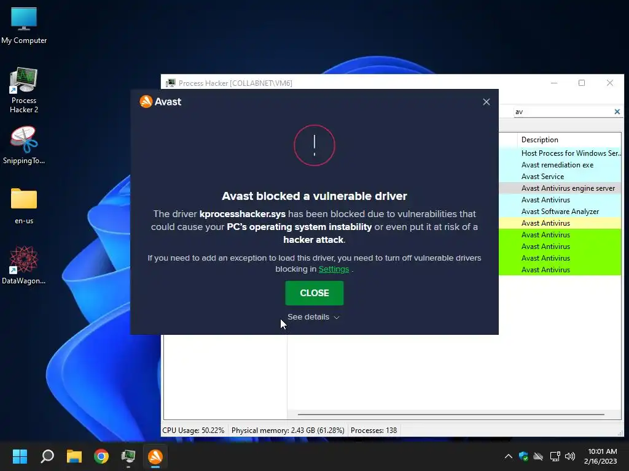This screenshot has width=629, height=471.
Task: Open Windows Security tray icon
Action: [523, 456]
